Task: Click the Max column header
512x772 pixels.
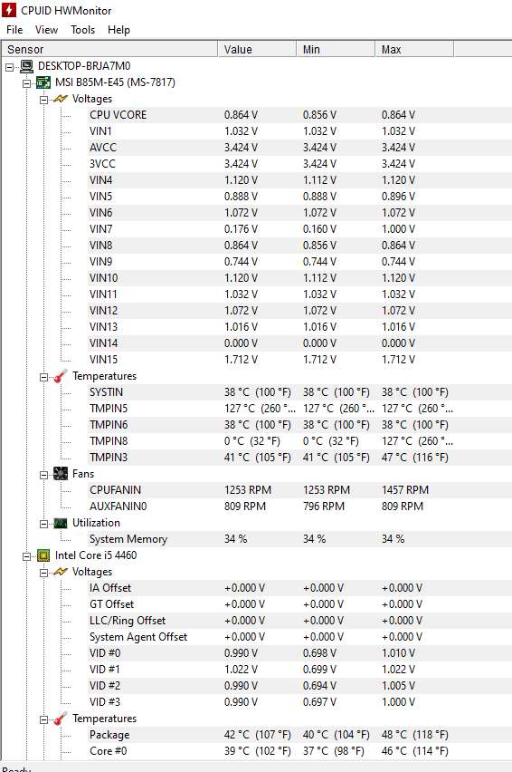Action: (x=414, y=49)
